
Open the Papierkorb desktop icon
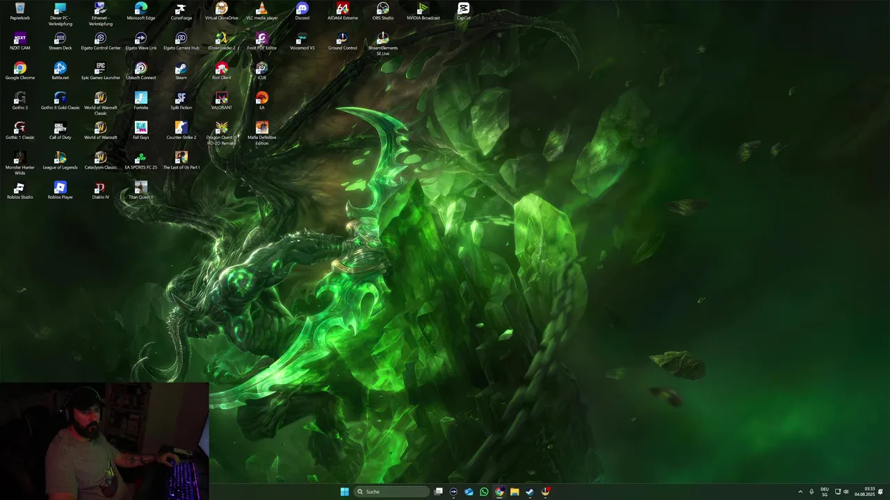tap(20, 11)
